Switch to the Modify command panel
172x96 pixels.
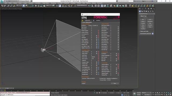[x=143, y=9]
